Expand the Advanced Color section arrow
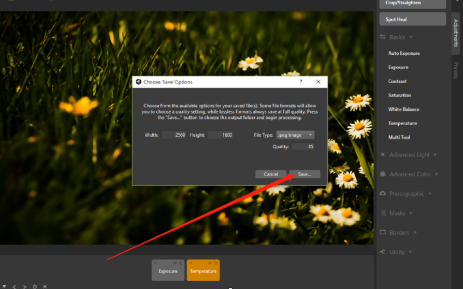 pyautogui.click(x=437, y=174)
